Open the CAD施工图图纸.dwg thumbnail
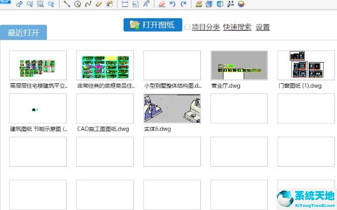The width and height of the screenshot is (337, 210). (105, 108)
